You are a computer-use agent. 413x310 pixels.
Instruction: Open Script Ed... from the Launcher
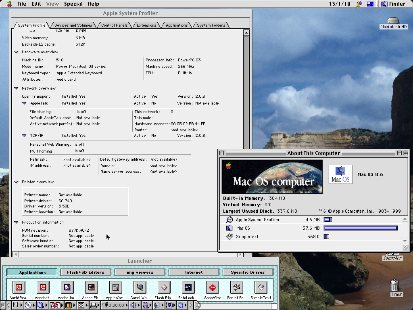tap(237, 287)
